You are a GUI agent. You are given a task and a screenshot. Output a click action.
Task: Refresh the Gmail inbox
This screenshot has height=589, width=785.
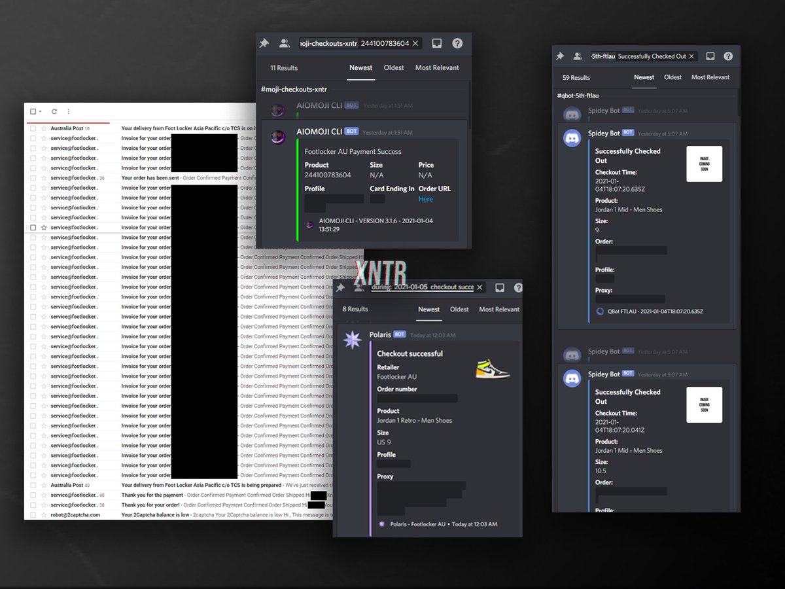pos(54,112)
